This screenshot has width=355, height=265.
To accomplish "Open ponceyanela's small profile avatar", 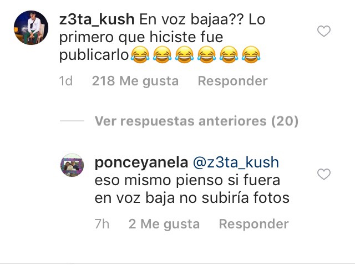I will (72, 165).
